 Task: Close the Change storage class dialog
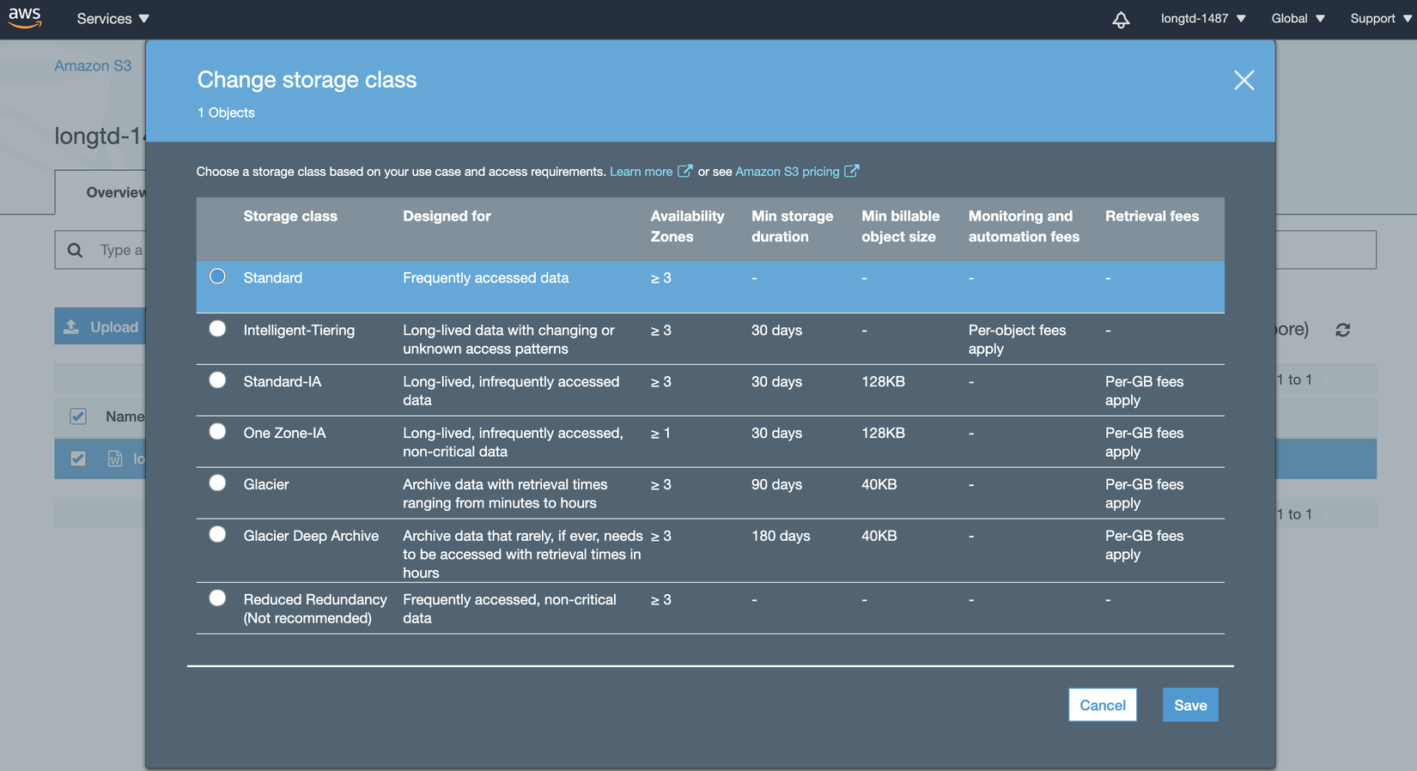(x=1244, y=81)
